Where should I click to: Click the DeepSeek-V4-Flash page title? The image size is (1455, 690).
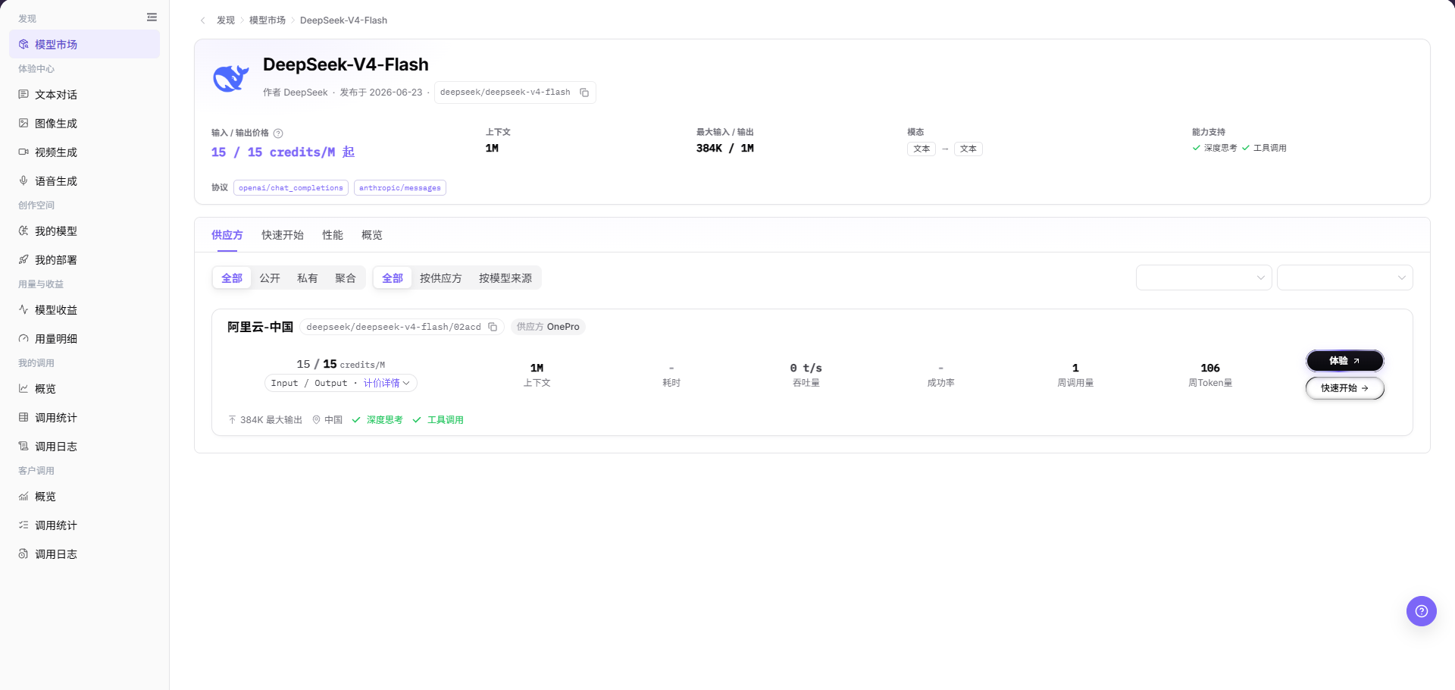click(x=346, y=65)
